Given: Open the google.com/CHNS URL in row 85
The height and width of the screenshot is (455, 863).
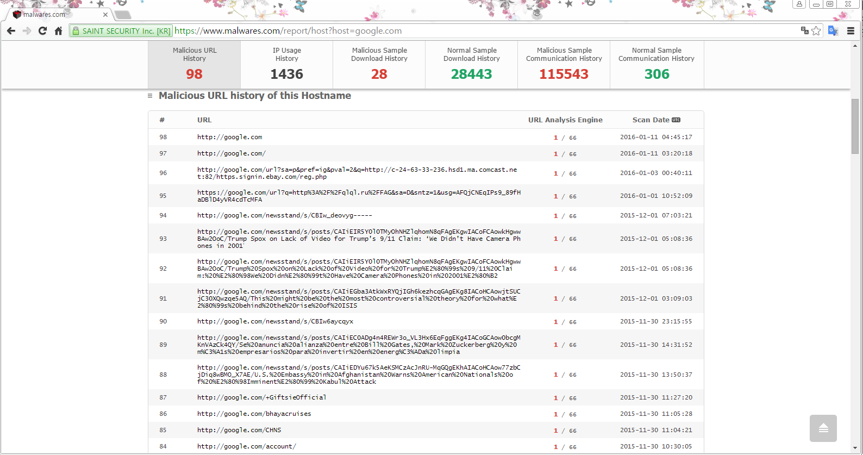Looking at the screenshot, I should point(239,430).
